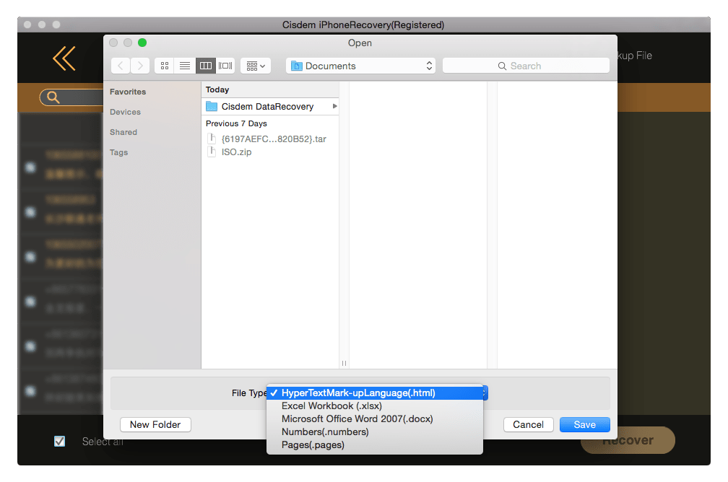
Task: Select the ISO.zip file
Action: pos(270,152)
